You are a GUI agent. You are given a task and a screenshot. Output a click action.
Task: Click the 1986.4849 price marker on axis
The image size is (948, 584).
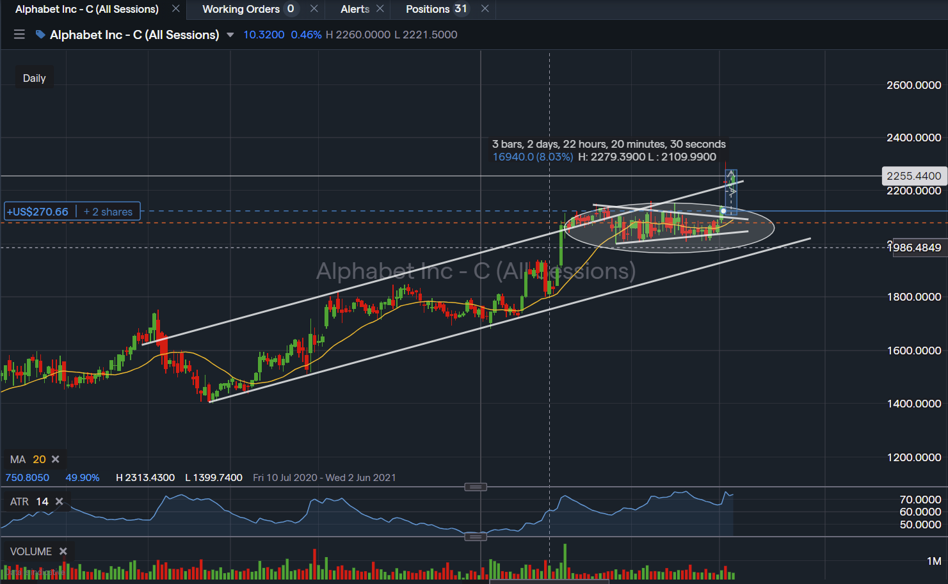[918, 248]
